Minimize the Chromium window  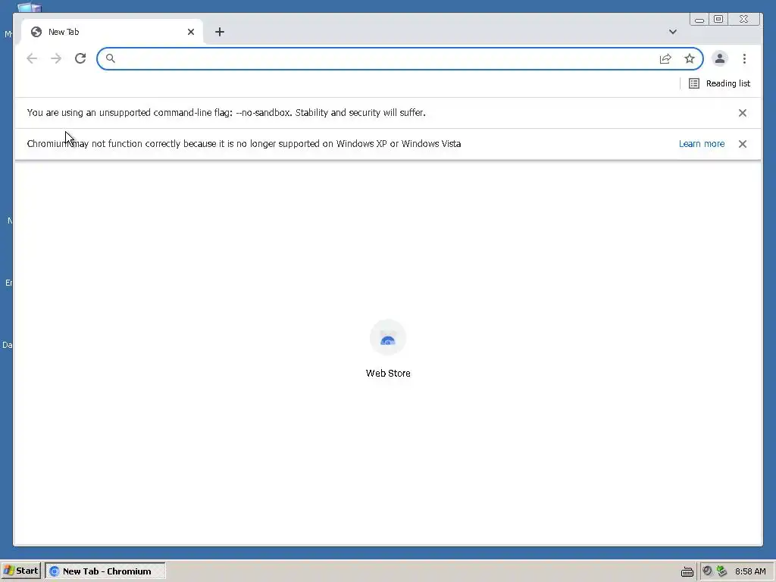[x=699, y=19]
